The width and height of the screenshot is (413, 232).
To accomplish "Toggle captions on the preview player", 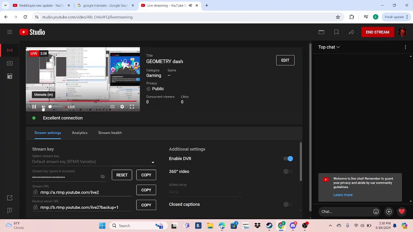I will pyautogui.click(x=112, y=107).
